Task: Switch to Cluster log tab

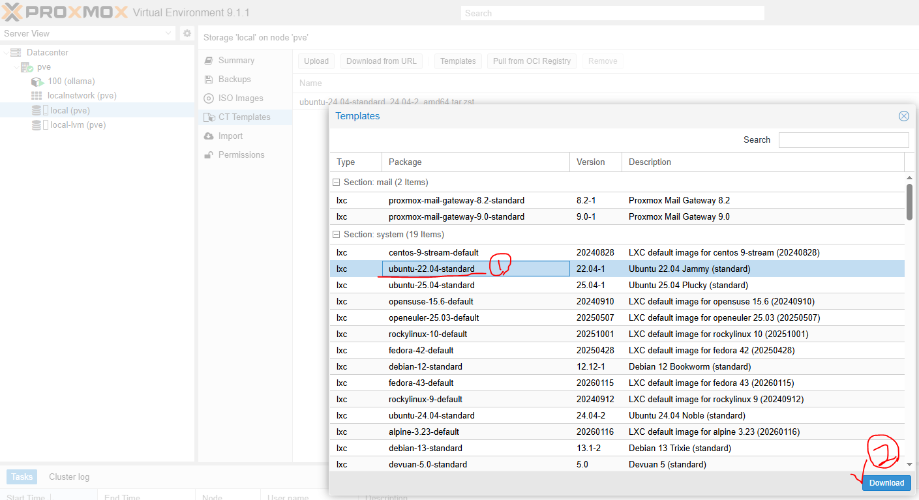Action: tap(69, 477)
